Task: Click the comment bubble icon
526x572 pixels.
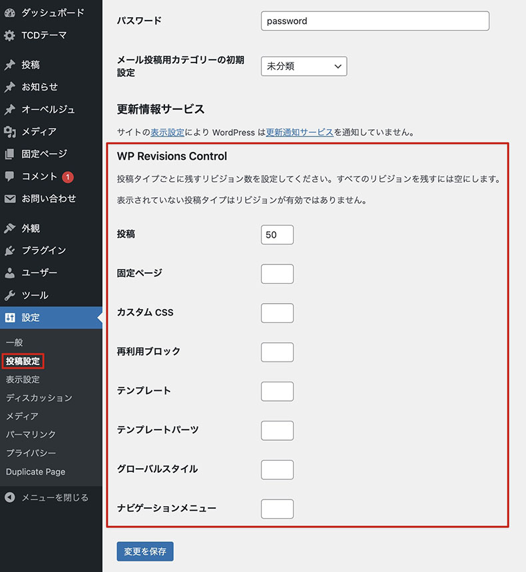Action: (10, 176)
